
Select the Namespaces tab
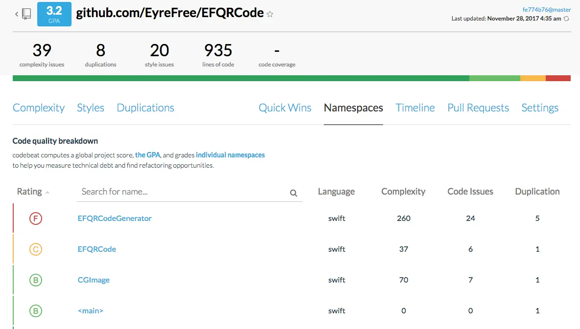click(x=353, y=108)
